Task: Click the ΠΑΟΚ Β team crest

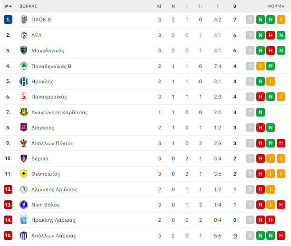Action: 24,20
